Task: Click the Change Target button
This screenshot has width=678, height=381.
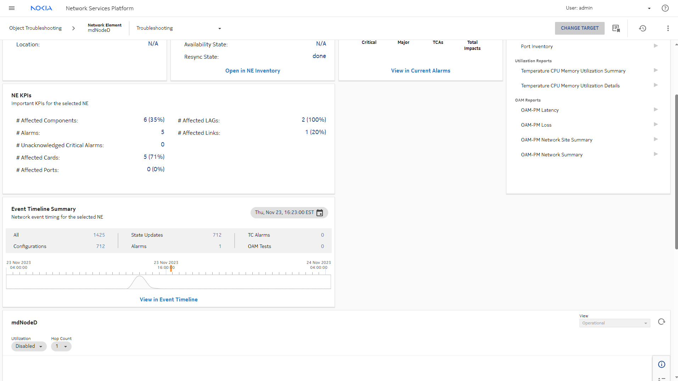Action: coord(579,28)
